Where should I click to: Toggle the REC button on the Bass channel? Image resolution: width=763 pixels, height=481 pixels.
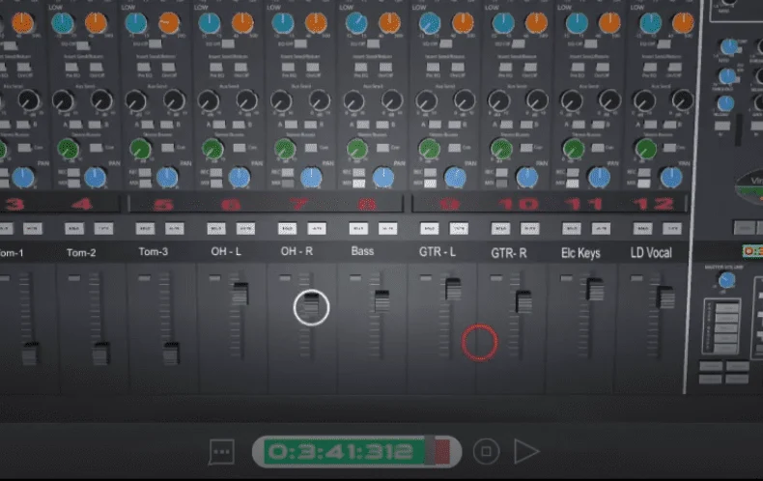pyautogui.click(x=359, y=172)
